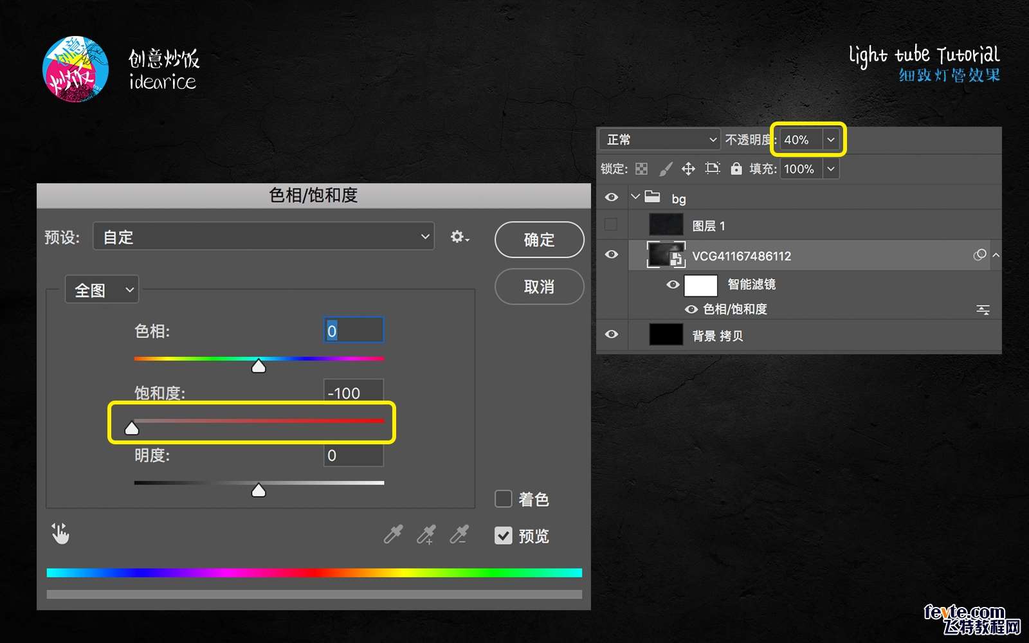1029x643 pixels.
Task: Open the opacity 40% dropdown arrow
Action: [x=831, y=140]
